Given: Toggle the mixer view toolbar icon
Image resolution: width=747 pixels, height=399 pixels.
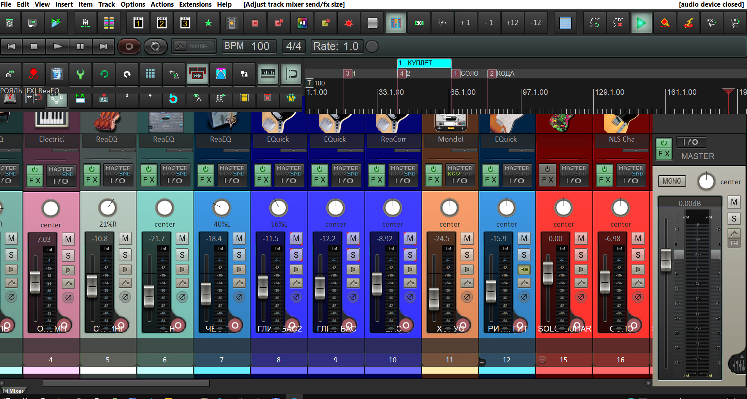Looking at the screenshot, I should 396,23.
